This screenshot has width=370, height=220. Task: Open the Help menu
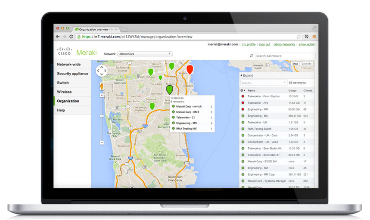point(72,110)
